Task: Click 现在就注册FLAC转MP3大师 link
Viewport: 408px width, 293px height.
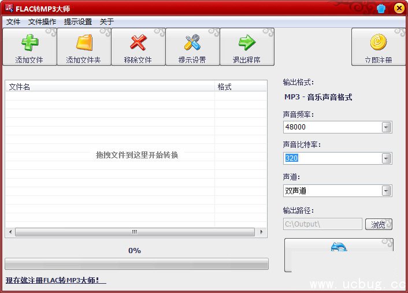Action: tap(55, 280)
